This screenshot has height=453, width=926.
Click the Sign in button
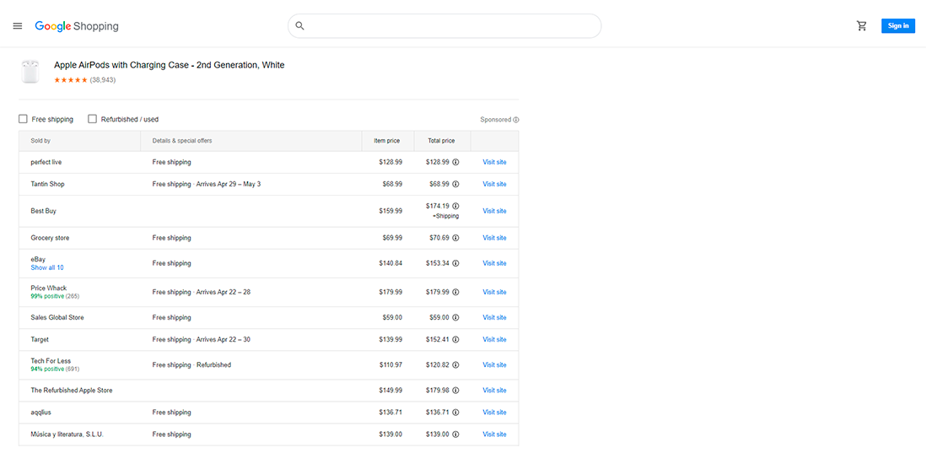point(898,26)
